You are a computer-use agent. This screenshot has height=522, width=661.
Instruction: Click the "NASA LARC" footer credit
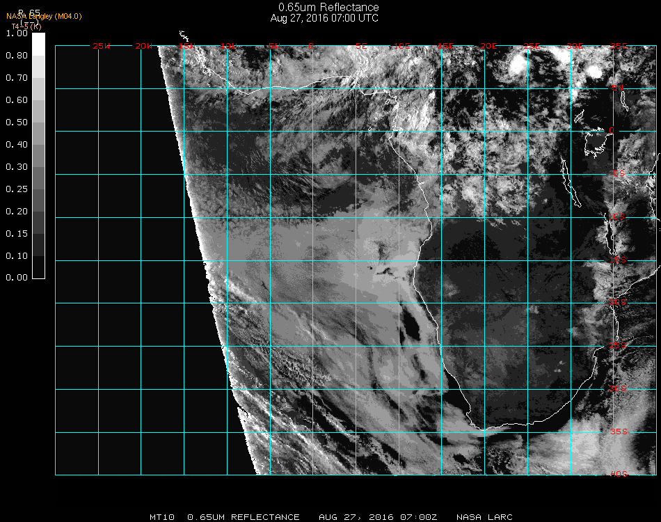[484, 517]
